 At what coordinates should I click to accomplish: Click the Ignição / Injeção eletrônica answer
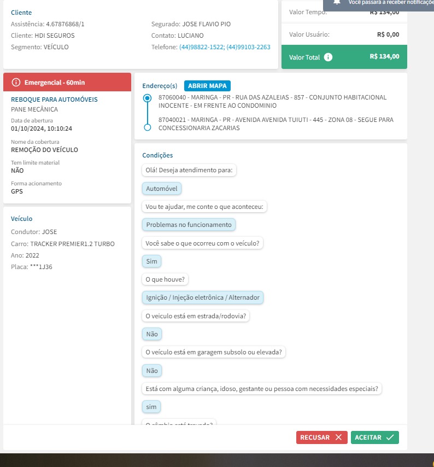coord(202,297)
